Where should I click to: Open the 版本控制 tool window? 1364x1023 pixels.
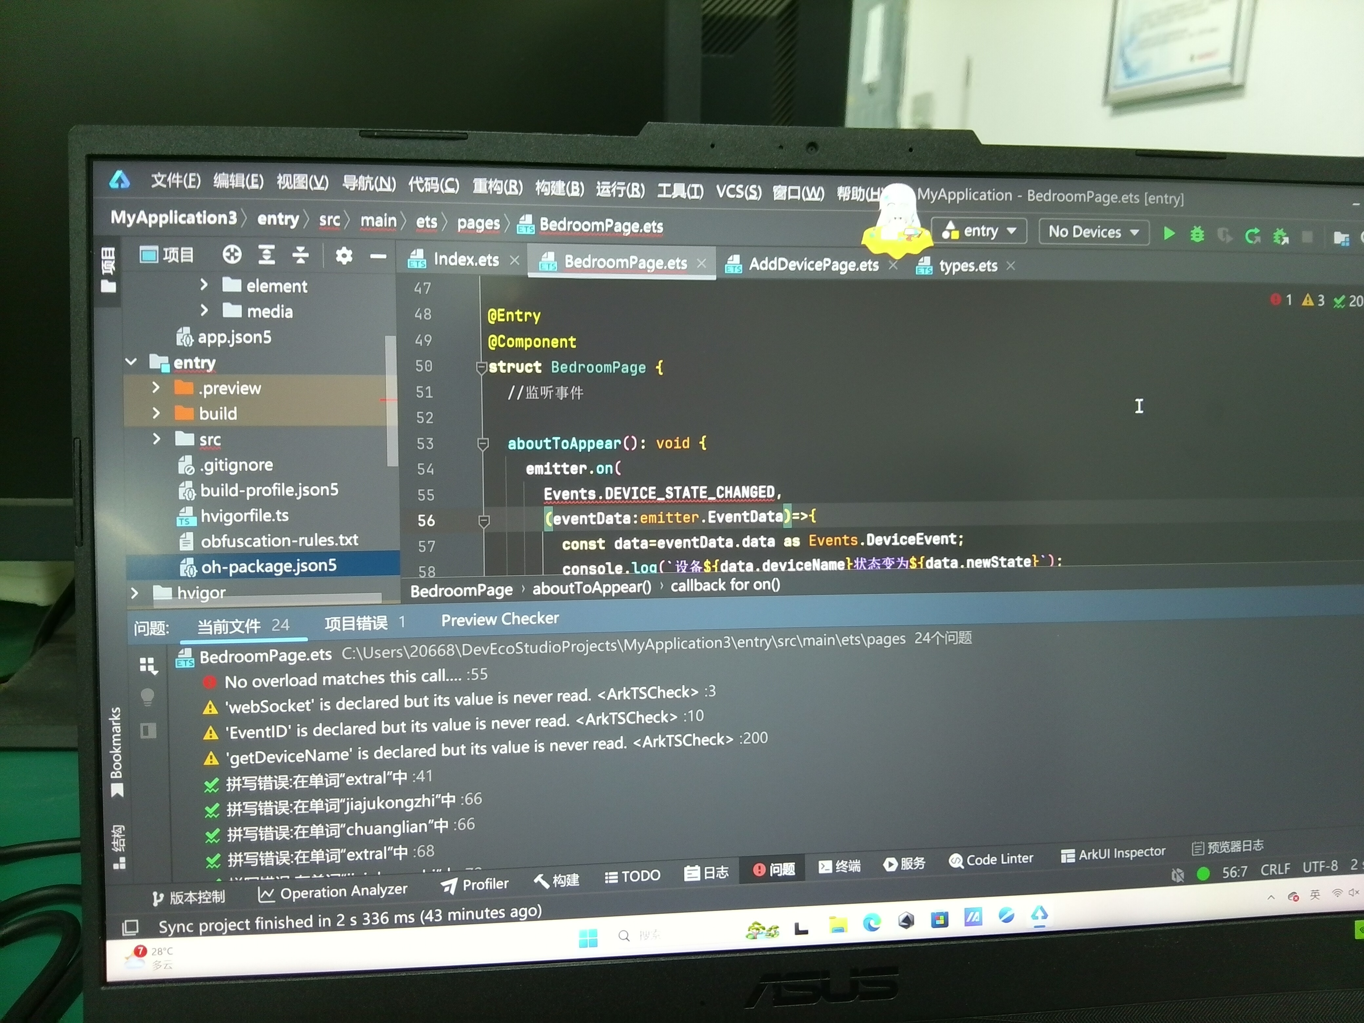(189, 898)
